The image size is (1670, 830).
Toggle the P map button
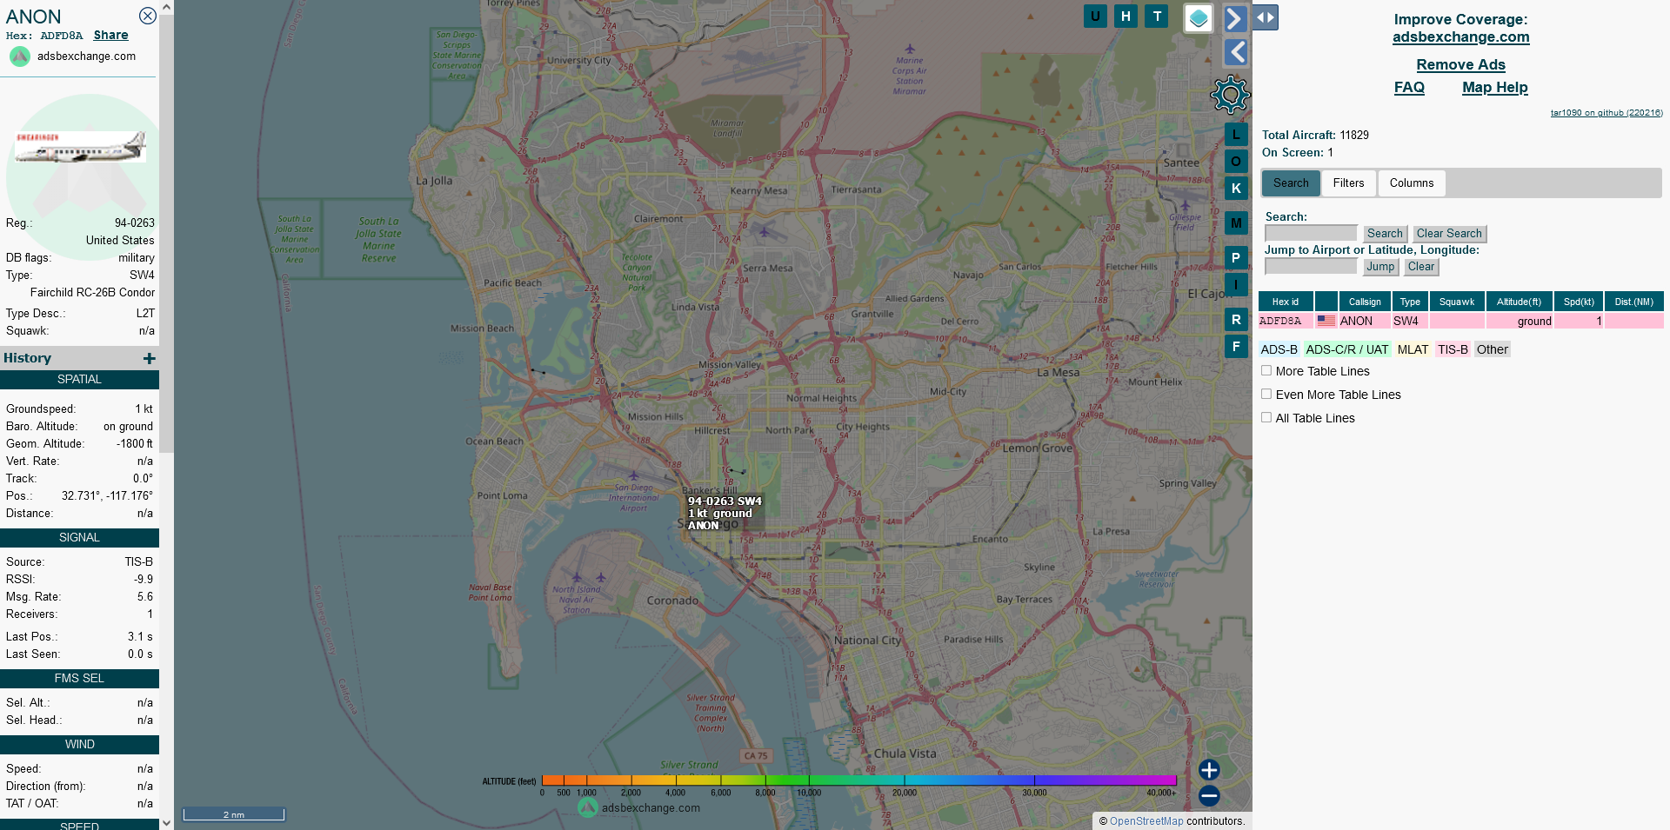point(1236,257)
